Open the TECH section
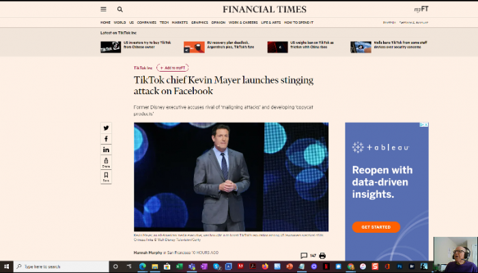 (164, 23)
